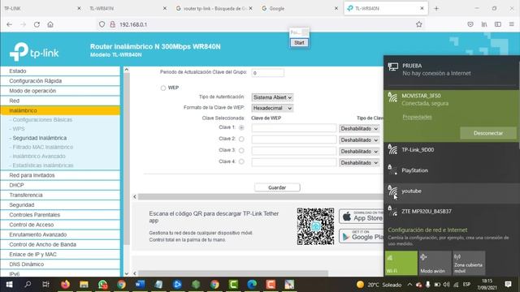
Task: Open WhatsApp from taskbar
Action: [x=102, y=285]
